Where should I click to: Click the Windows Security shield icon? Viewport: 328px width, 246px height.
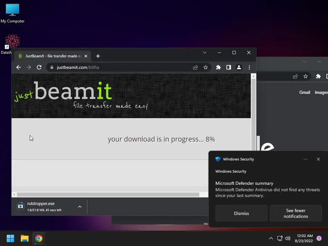218,159
